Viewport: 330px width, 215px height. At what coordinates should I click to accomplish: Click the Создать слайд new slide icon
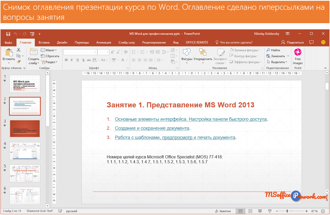pyautogui.click(x=34, y=52)
